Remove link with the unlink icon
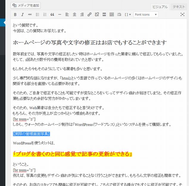 coord(97,15)
